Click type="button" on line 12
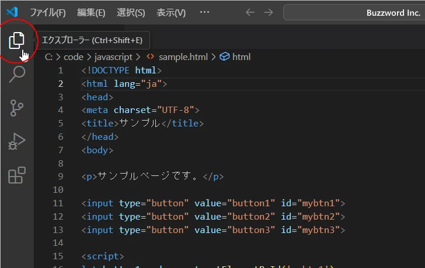This screenshot has width=425, height=268. click(154, 216)
